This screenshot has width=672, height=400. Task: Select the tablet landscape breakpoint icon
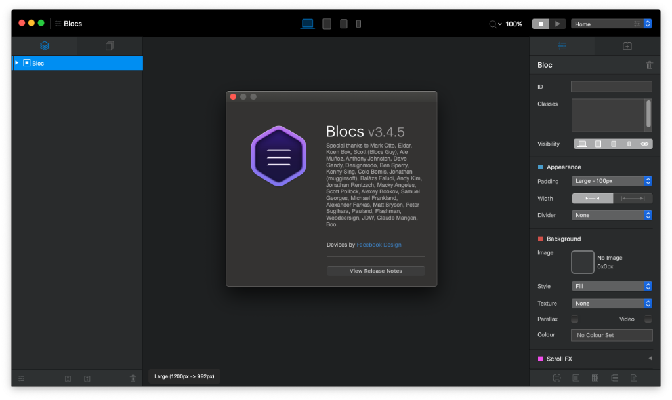click(x=327, y=24)
